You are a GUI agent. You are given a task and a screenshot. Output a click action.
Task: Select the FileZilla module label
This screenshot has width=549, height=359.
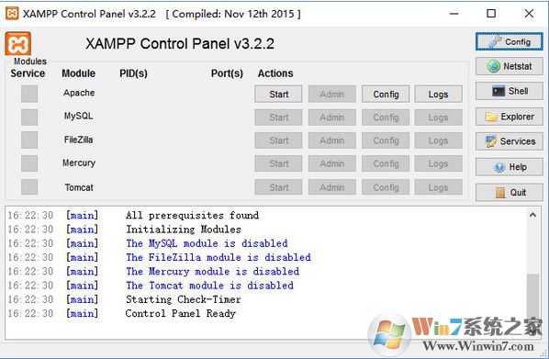coord(78,140)
